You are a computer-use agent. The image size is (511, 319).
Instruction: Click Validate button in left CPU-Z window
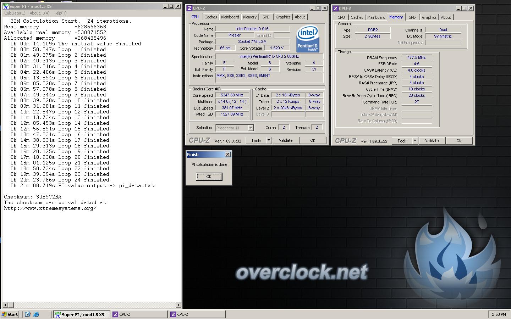tap(286, 140)
